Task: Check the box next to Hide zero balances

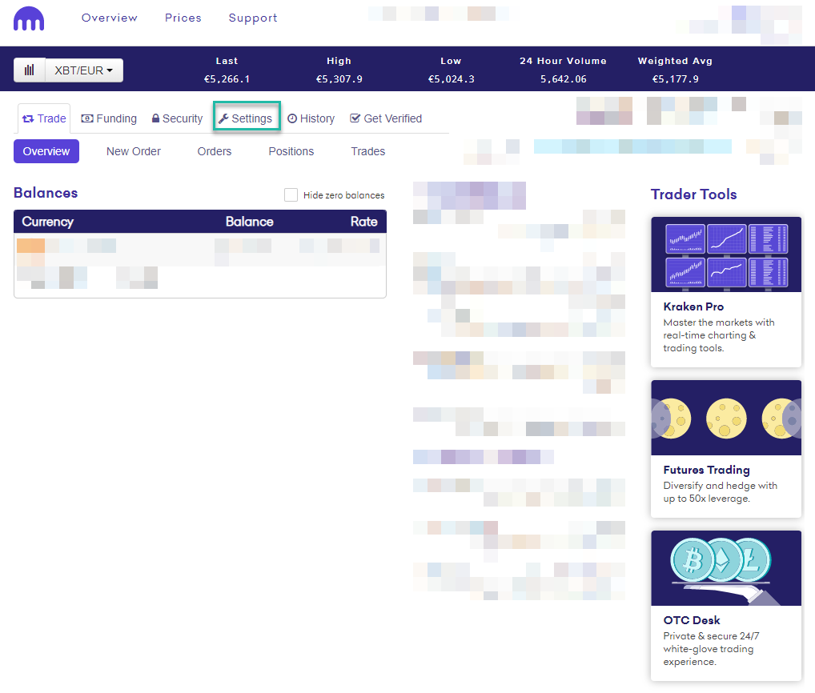Action: 291,194
